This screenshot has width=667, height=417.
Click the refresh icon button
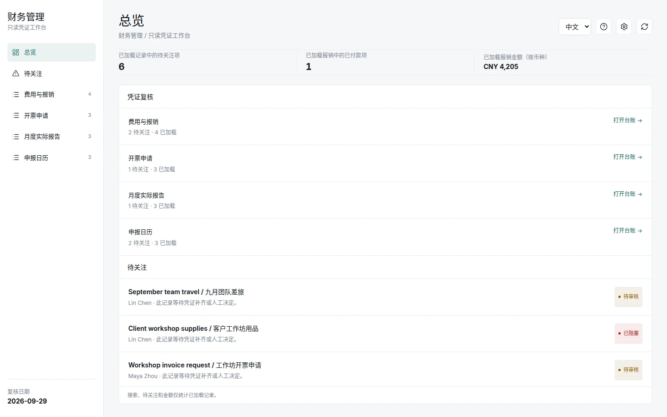click(x=644, y=27)
